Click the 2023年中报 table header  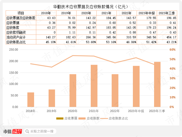pos(147,13)
